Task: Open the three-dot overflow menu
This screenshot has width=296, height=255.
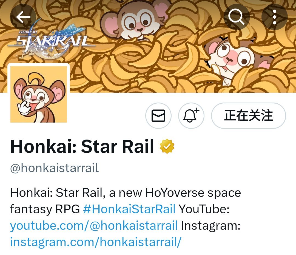Action: pos(274,17)
